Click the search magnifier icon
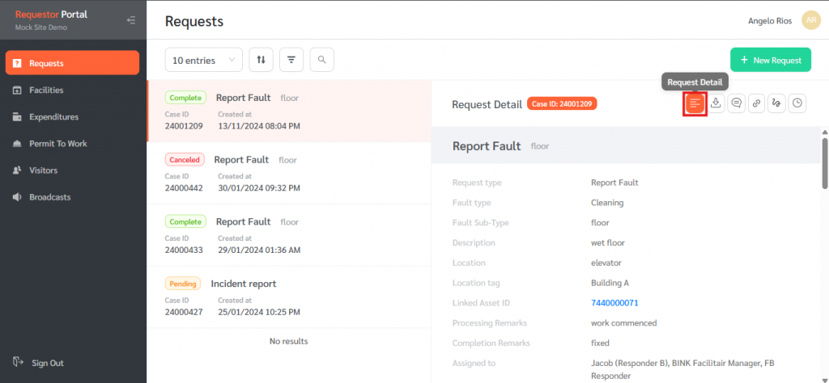The height and width of the screenshot is (383, 829). [321, 60]
